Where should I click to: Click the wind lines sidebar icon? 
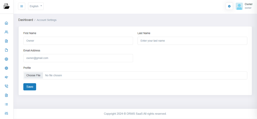point(6,77)
